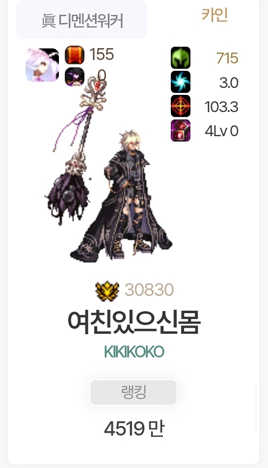Click the dark purple character icon beside 0
Viewport: 268px width, 468px height.
coord(75,76)
